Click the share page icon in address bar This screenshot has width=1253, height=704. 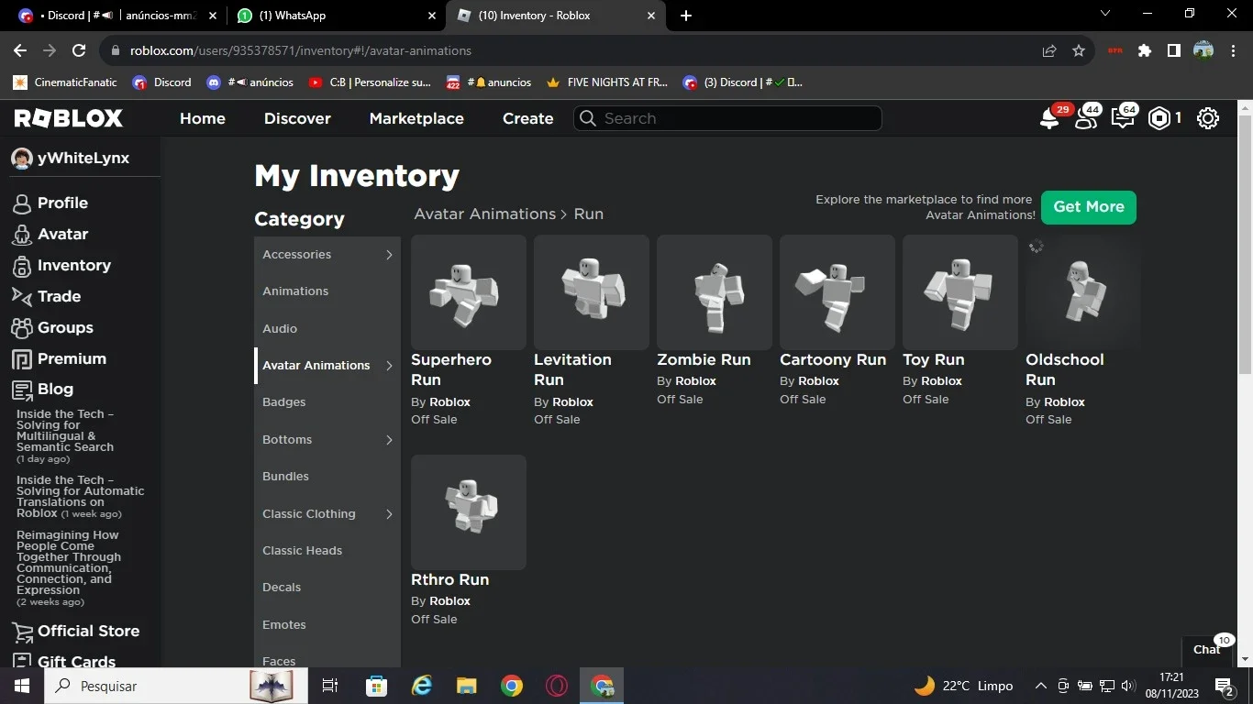click(x=1049, y=51)
